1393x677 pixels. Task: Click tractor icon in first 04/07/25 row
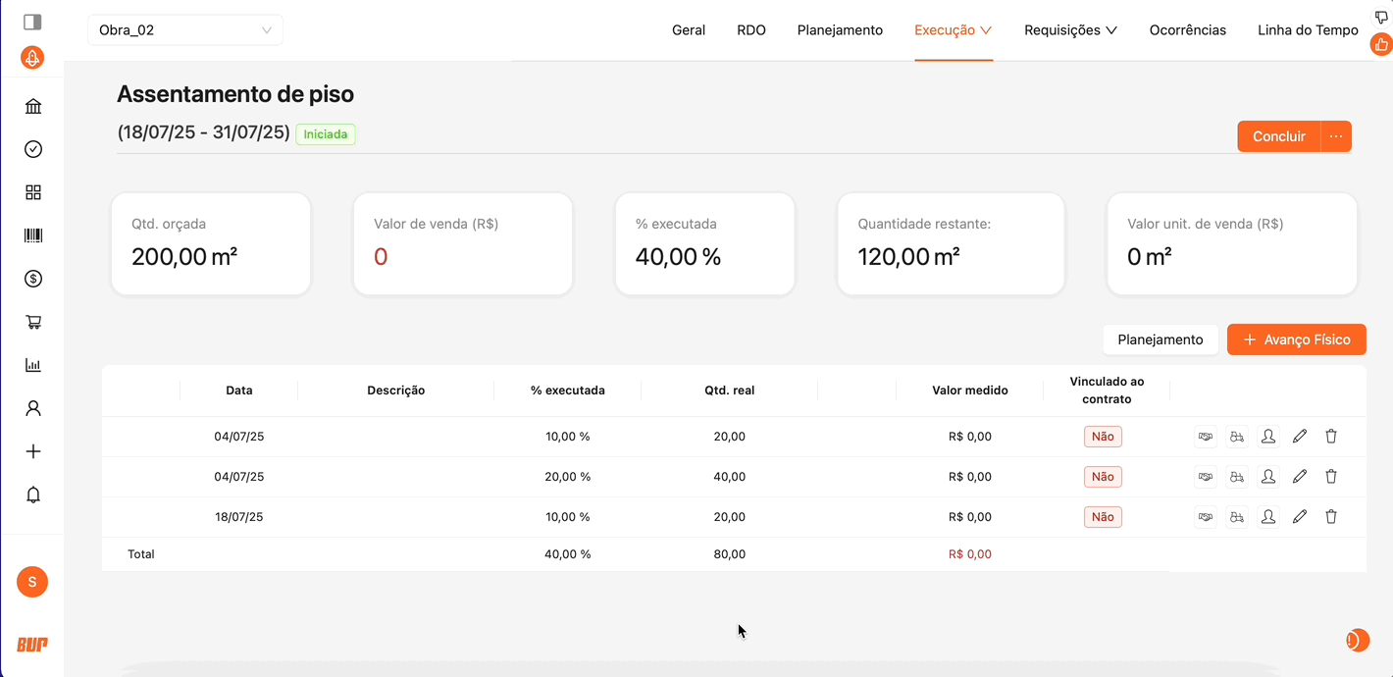tap(1237, 437)
